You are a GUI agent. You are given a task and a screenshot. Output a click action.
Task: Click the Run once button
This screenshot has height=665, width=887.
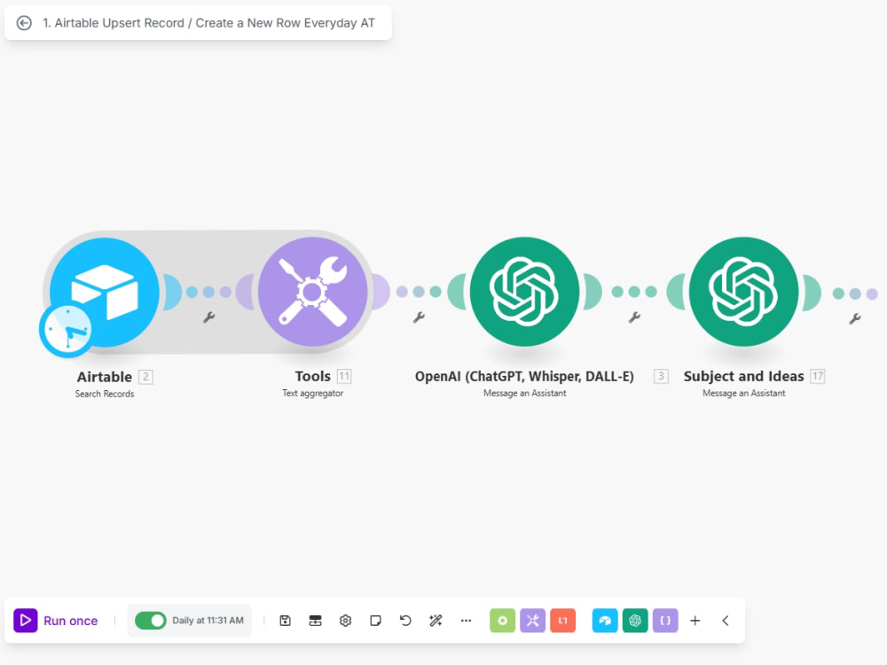click(55, 621)
